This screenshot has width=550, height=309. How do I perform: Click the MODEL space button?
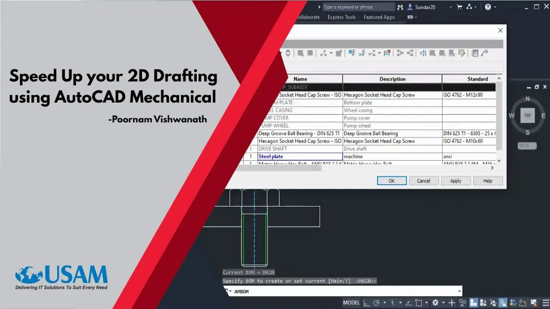point(351,303)
